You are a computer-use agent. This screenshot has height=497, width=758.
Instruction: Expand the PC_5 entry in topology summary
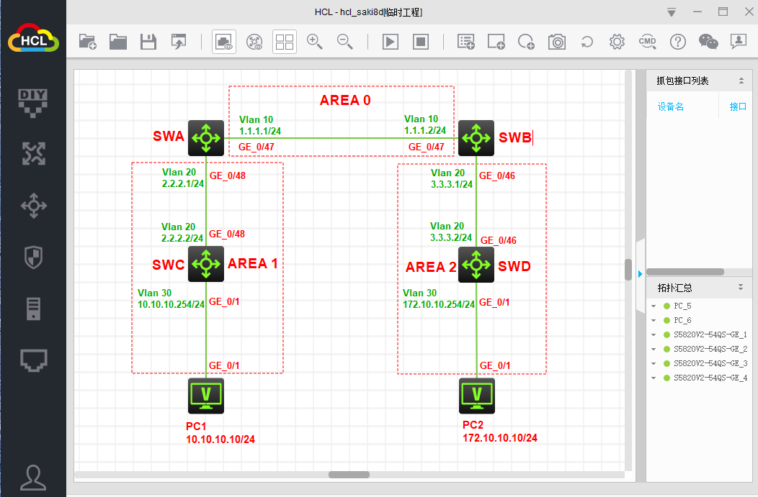pyautogui.click(x=654, y=306)
